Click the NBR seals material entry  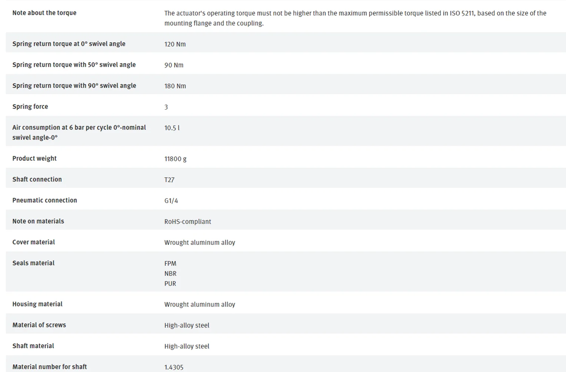pyautogui.click(x=170, y=274)
